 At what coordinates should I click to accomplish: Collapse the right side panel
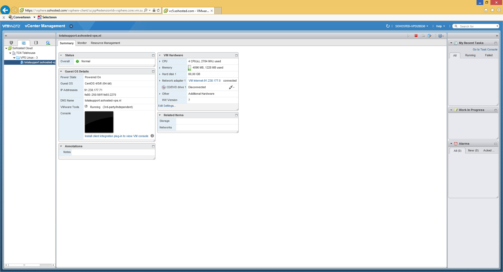coord(497,36)
